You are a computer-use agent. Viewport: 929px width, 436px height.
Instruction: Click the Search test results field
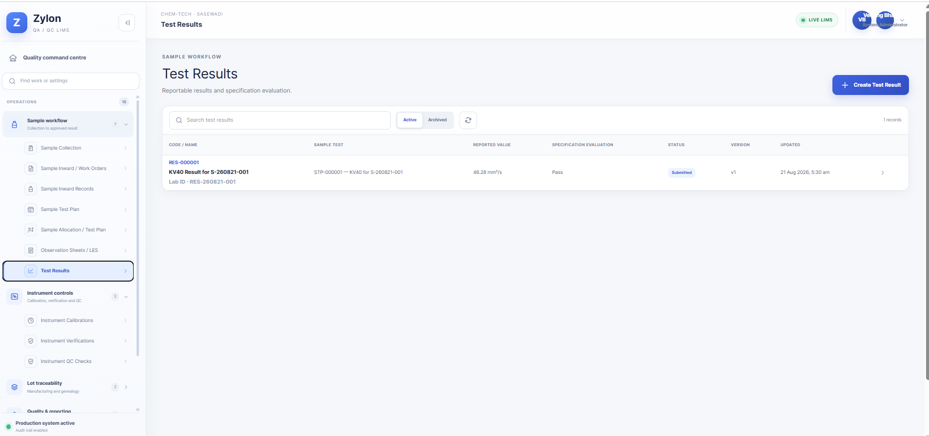click(280, 120)
